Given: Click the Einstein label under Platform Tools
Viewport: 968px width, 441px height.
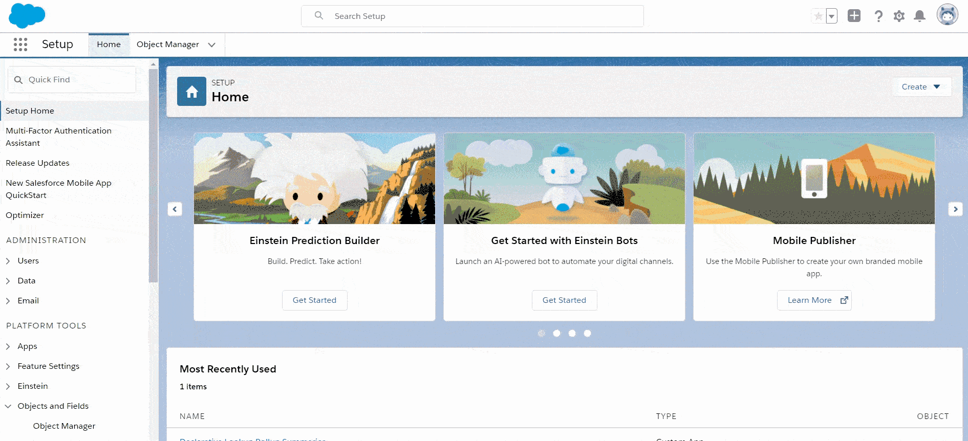Looking at the screenshot, I should 33,386.
